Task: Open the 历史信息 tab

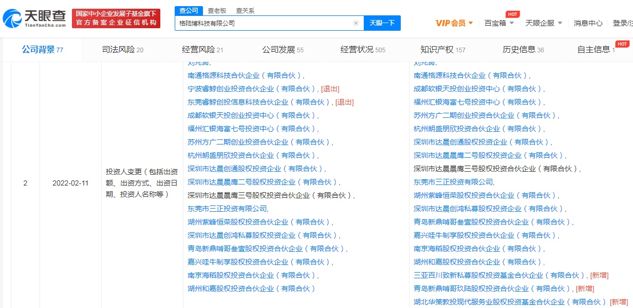Action: pos(523,50)
